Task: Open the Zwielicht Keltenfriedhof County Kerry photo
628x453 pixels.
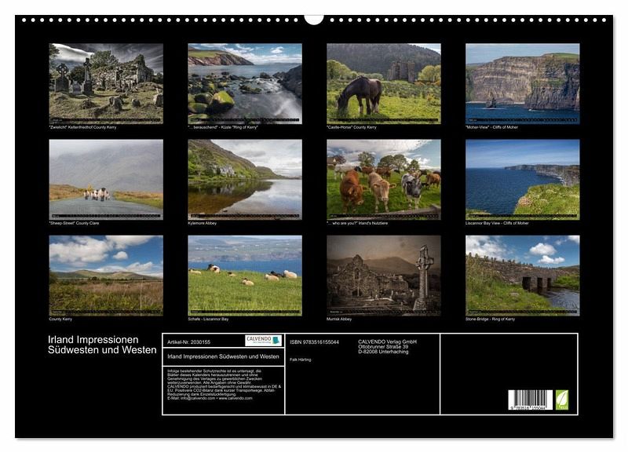Action: click(106, 82)
